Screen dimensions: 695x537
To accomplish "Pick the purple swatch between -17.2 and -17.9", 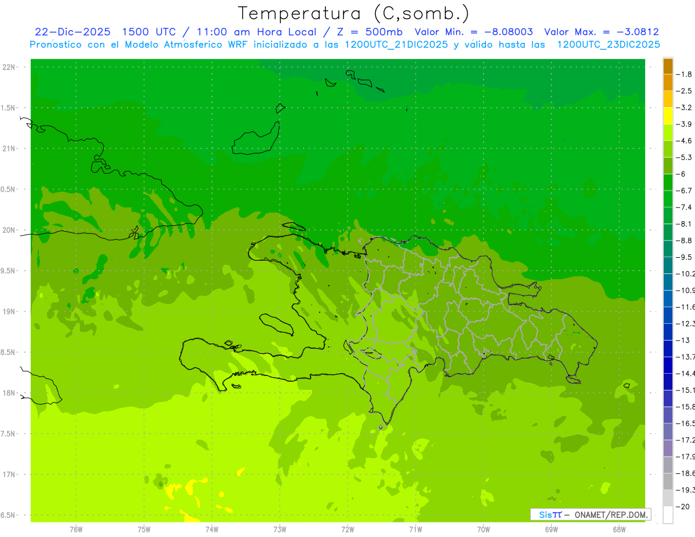I will click(668, 448).
